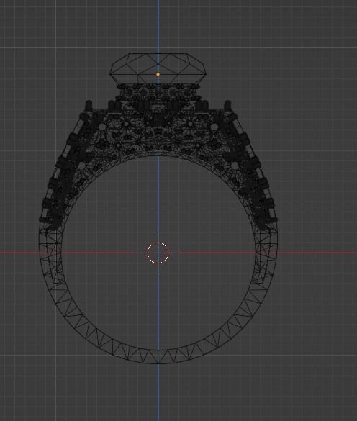Screen dimensions: 357x421
Task: Click the 3D cursor crosshair circle
Action: click(x=158, y=253)
